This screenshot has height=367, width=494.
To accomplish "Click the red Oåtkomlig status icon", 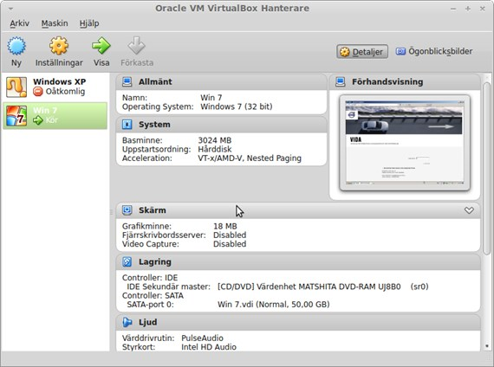I will coord(38,92).
